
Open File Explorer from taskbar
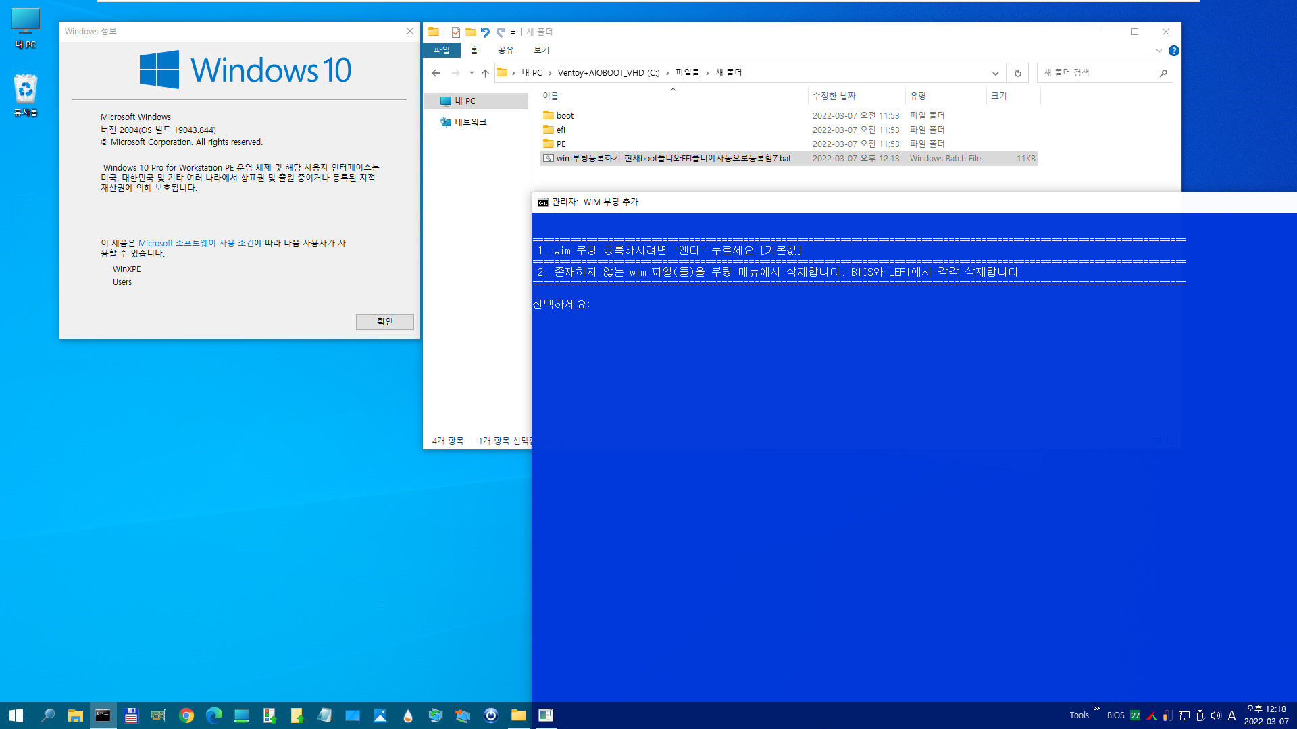tap(75, 715)
